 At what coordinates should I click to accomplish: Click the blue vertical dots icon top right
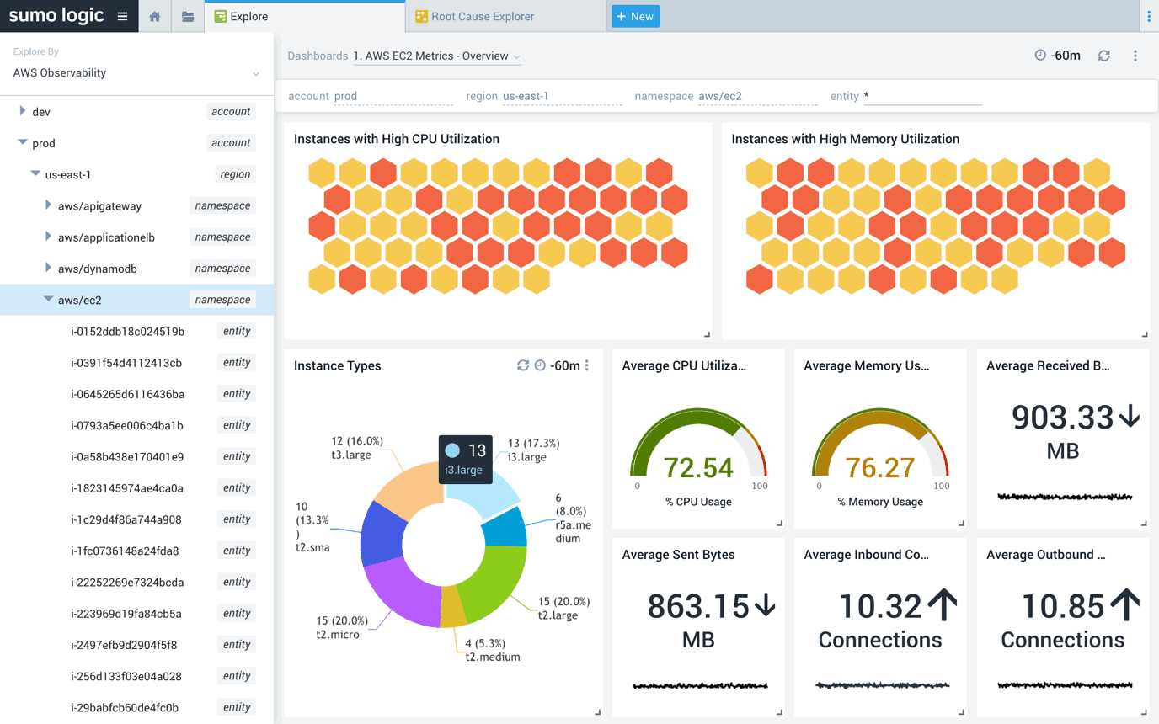click(x=1151, y=15)
